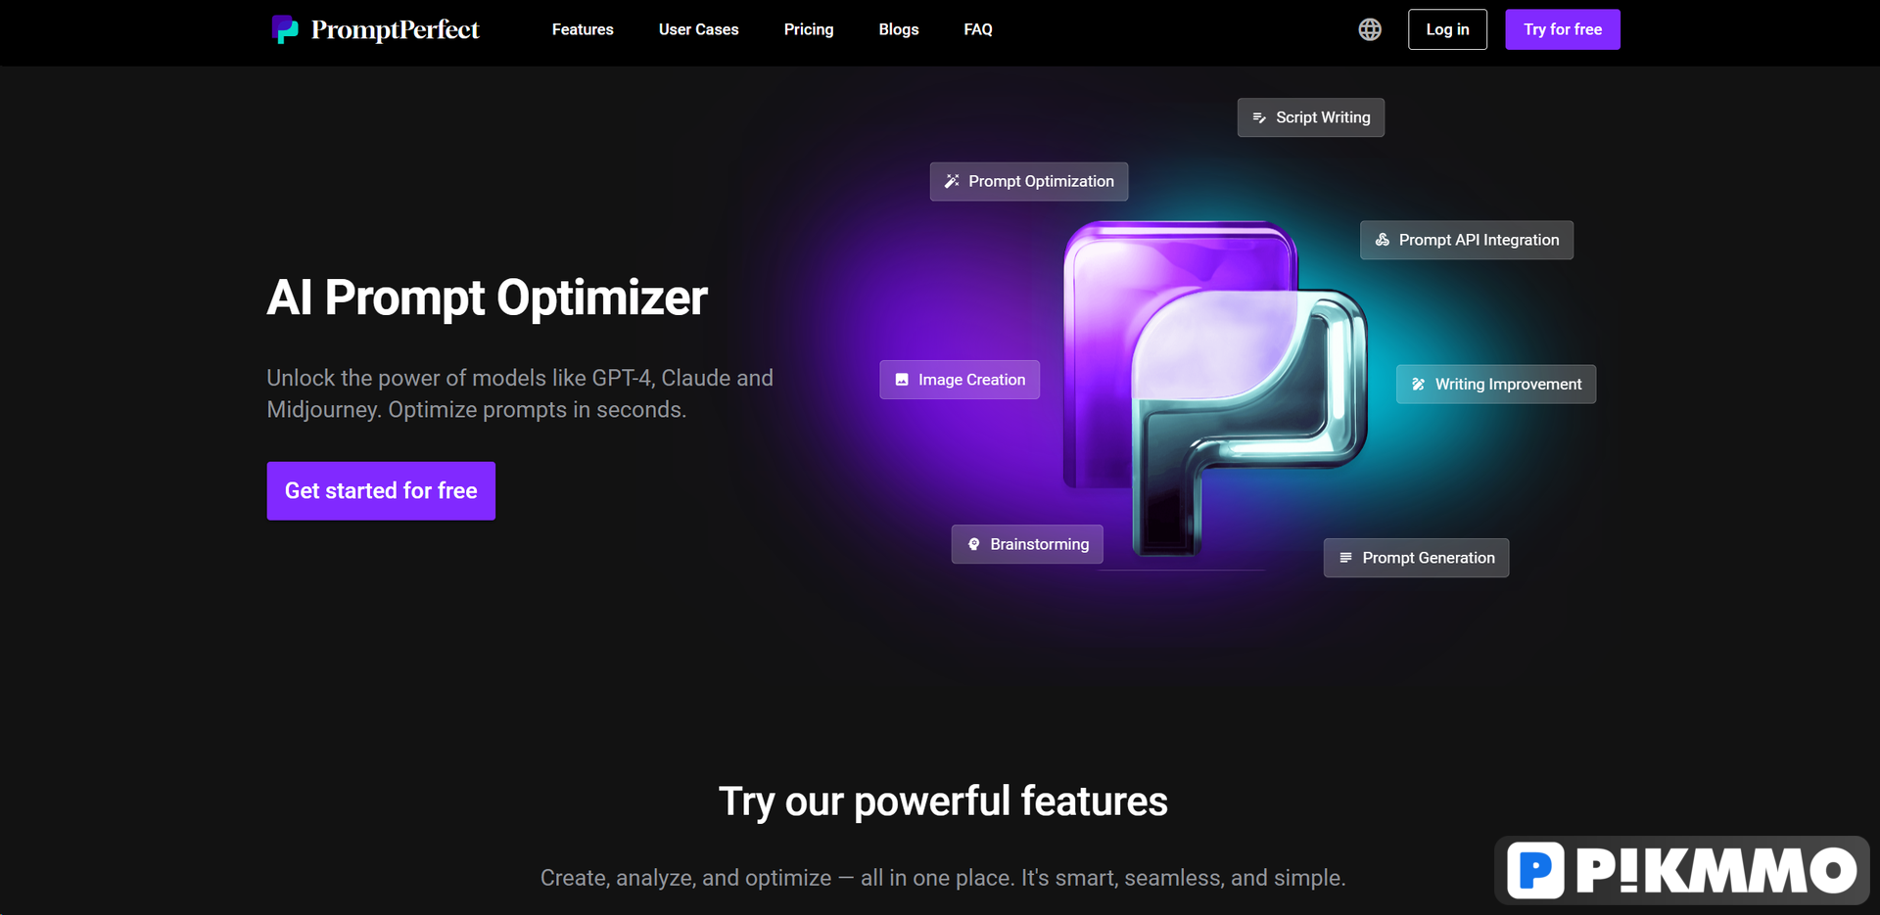Open the User Cases menu item

click(x=699, y=29)
